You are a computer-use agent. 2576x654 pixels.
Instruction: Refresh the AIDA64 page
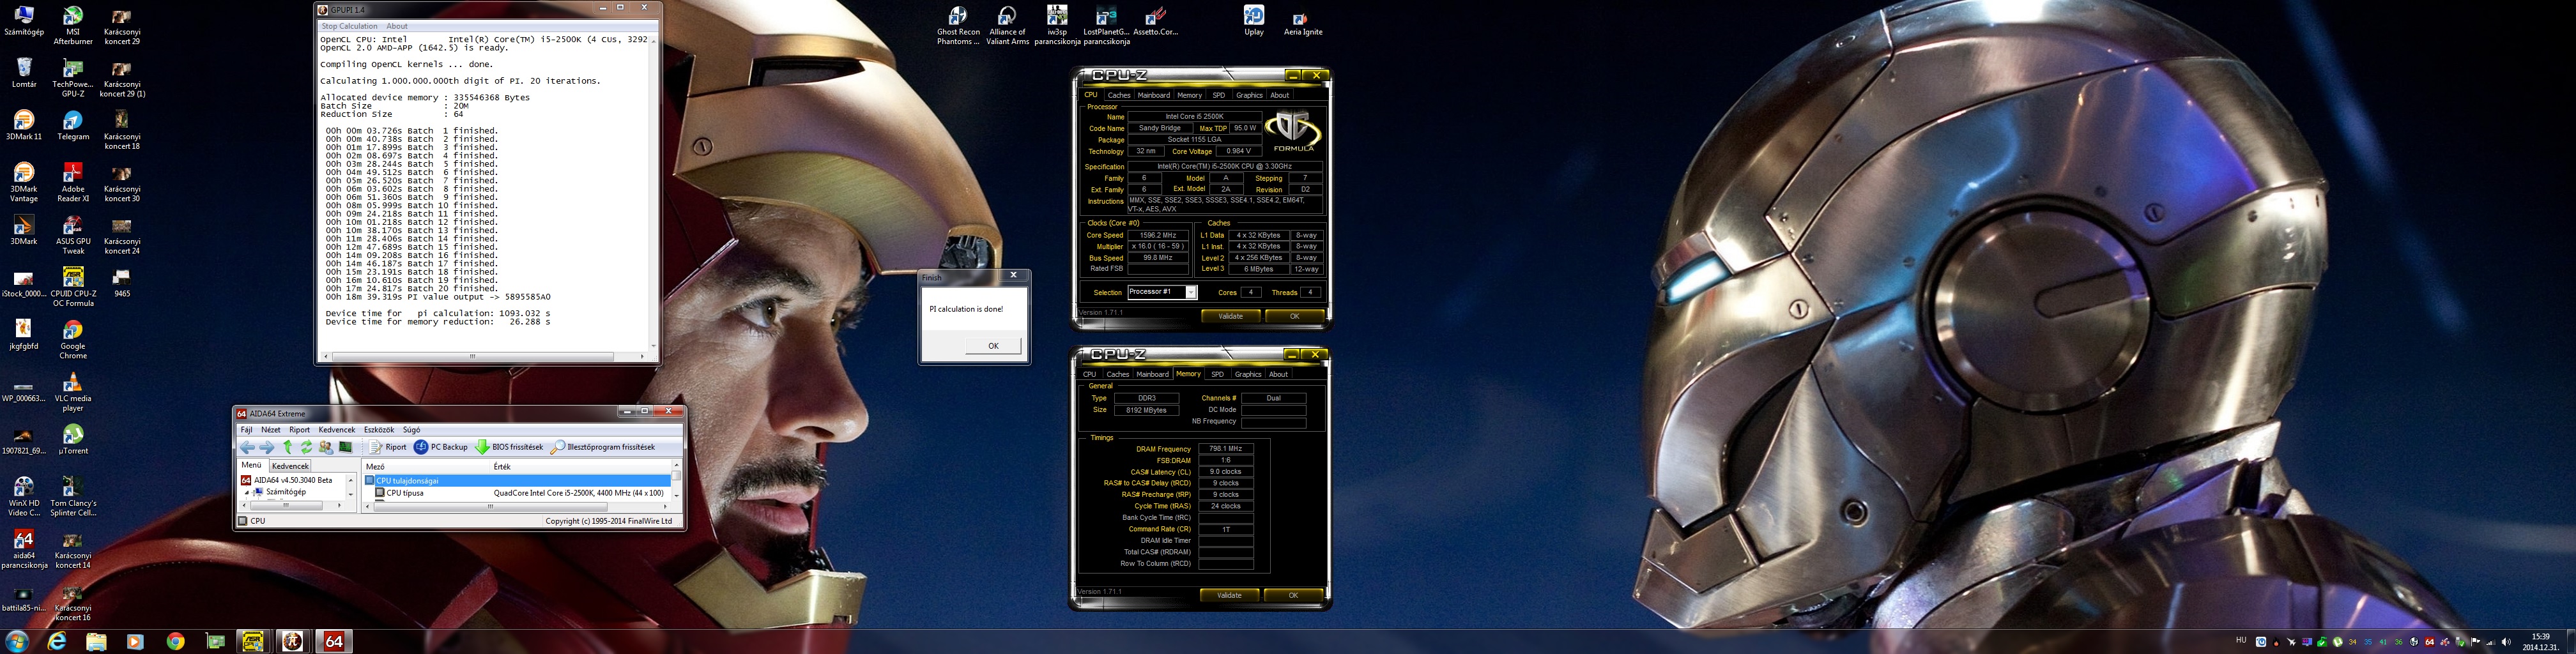click(307, 447)
